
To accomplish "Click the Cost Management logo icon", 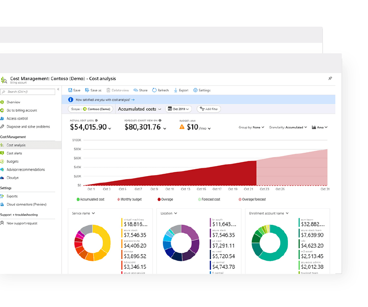I will tap(4, 80).
